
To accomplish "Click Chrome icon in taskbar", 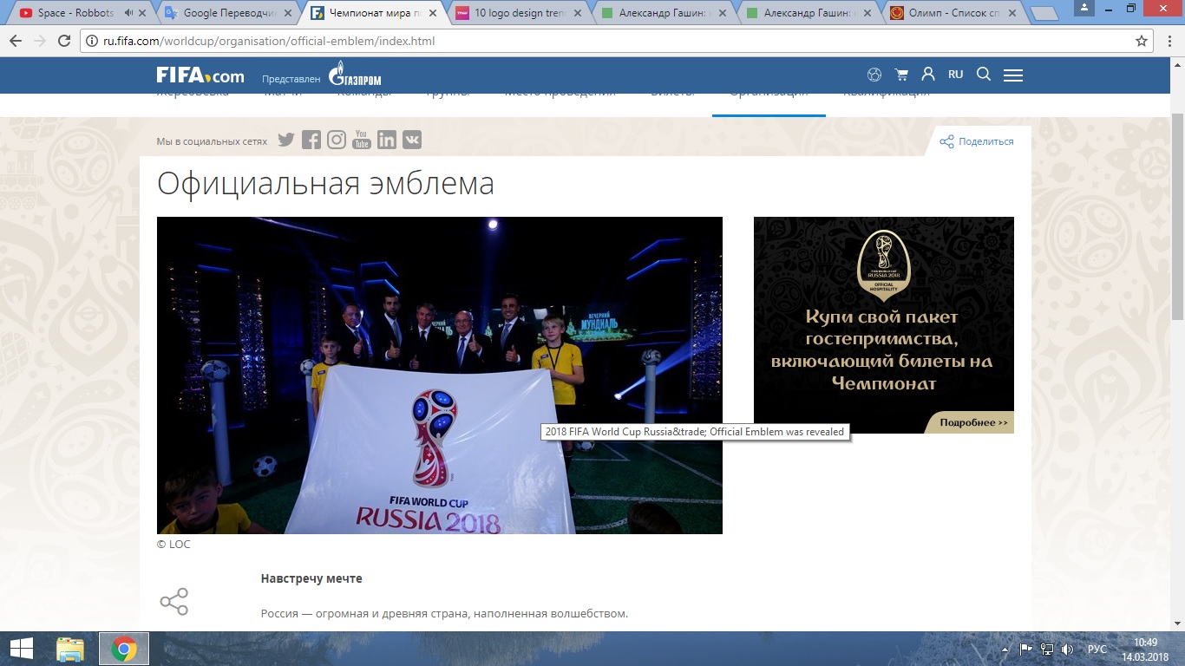I will 123,649.
